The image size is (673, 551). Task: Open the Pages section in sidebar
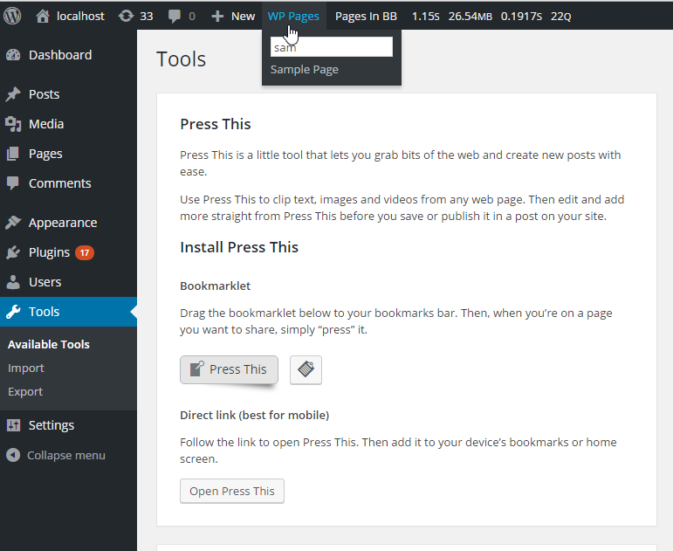point(45,154)
